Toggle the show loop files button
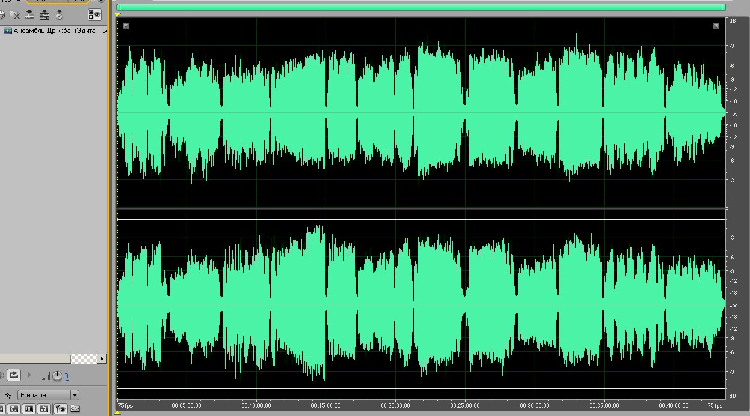The width and height of the screenshot is (750, 416). pos(13,409)
